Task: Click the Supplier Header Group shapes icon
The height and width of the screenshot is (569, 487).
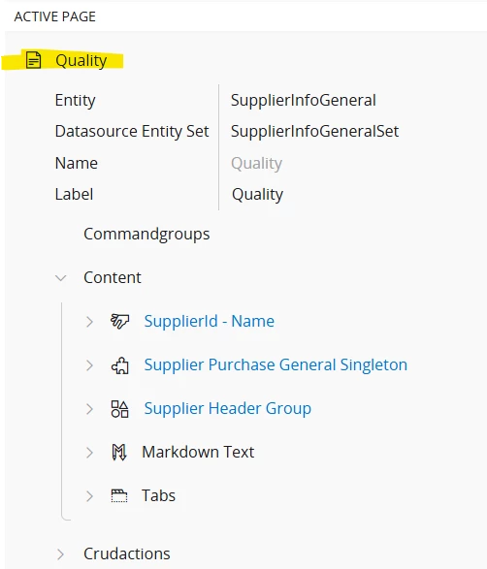Action: (119, 409)
